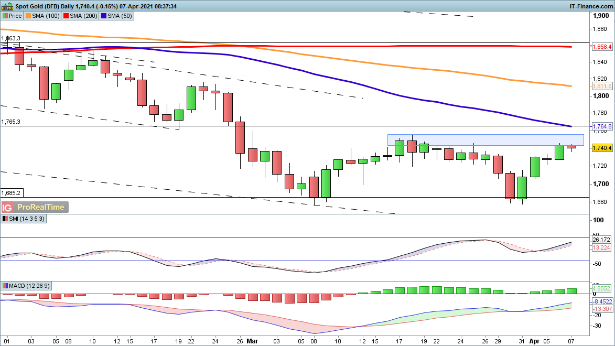Click the 1,685.2 support level label
The height and width of the screenshot is (346, 615).
[10, 192]
